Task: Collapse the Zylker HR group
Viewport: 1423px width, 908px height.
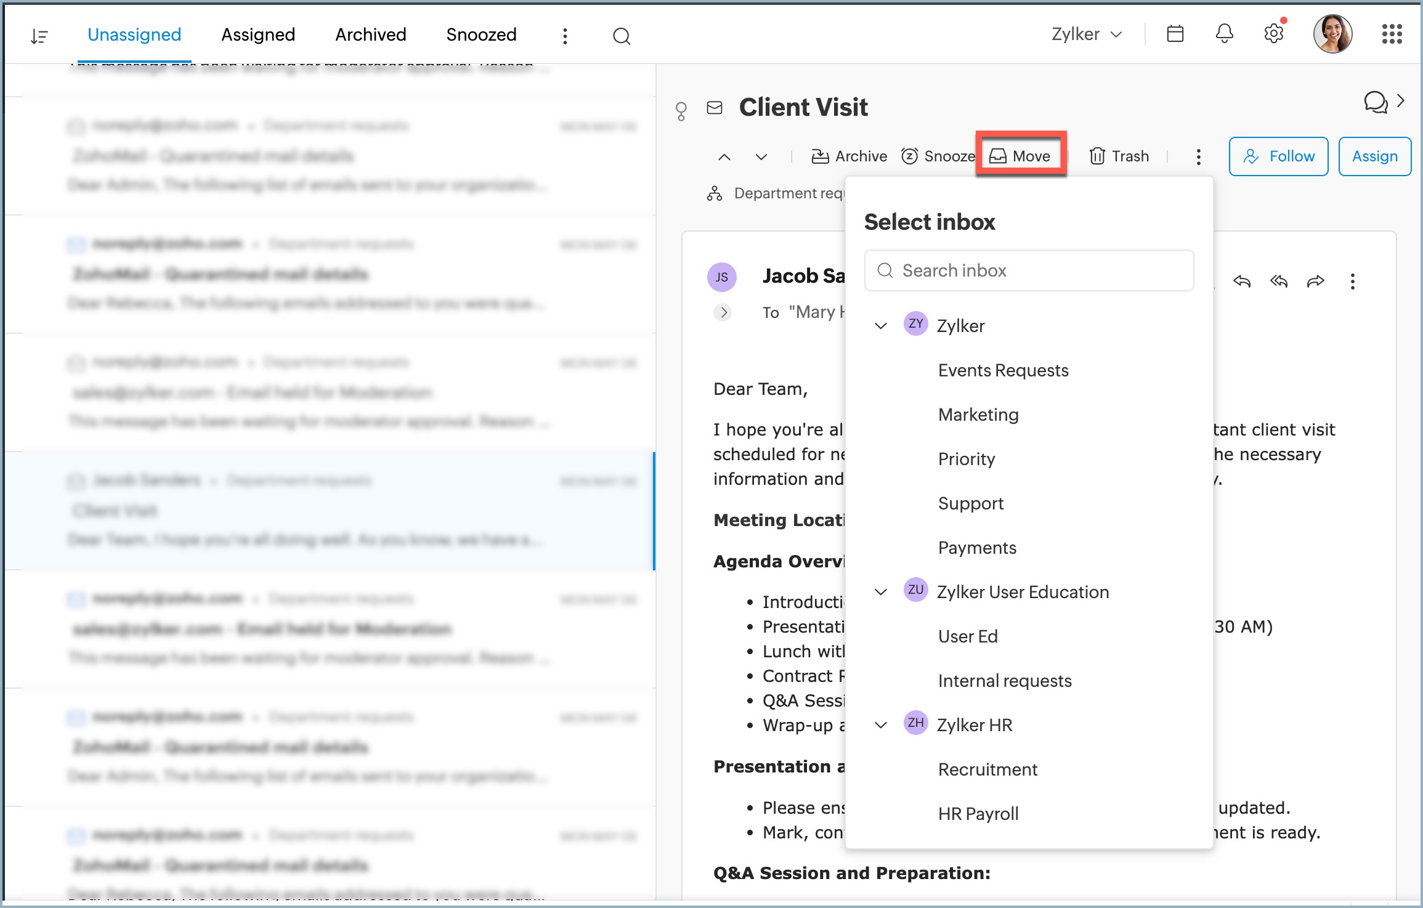Action: (x=881, y=725)
